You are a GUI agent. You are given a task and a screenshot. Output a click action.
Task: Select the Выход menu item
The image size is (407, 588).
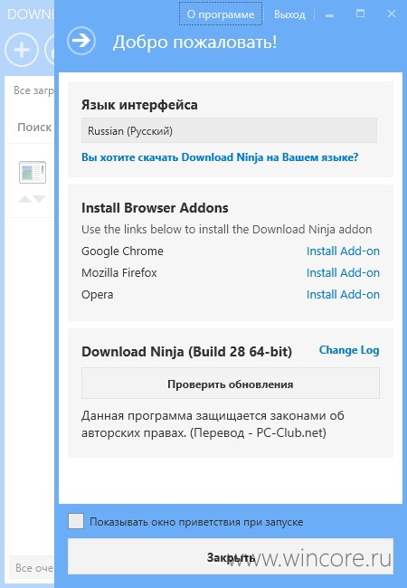click(289, 14)
